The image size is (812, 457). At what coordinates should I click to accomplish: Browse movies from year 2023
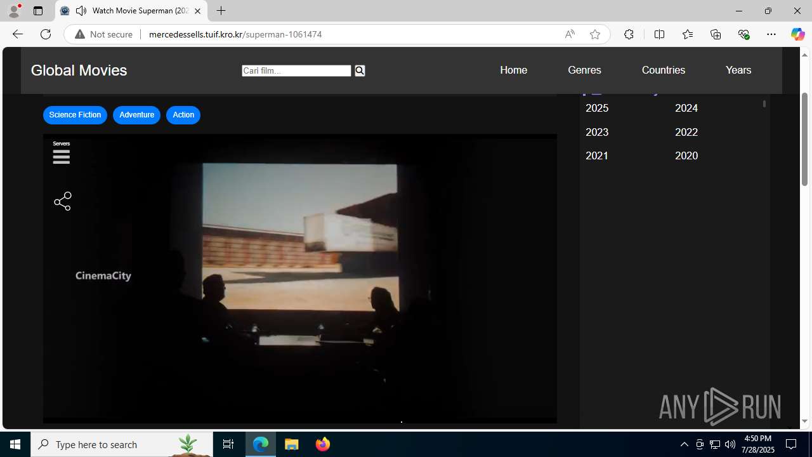click(x=597, y=132)
